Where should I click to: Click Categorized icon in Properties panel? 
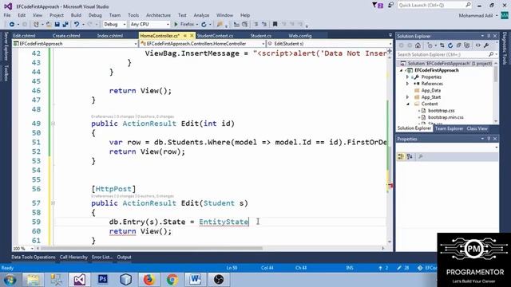point(401,157)
